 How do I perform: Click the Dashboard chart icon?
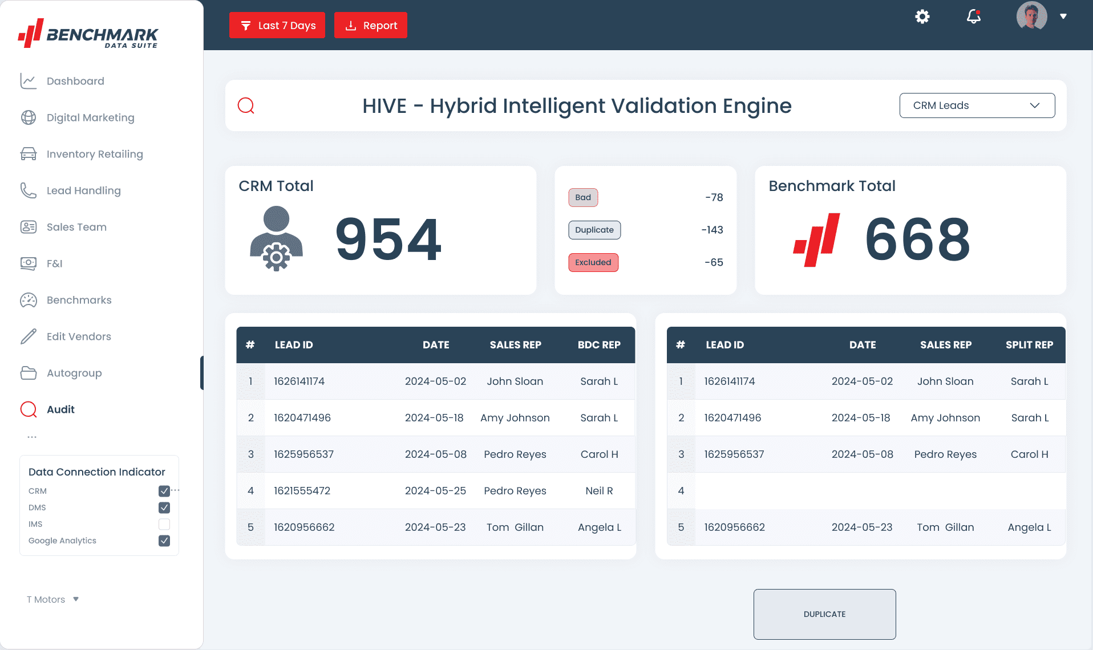click(29, 81)
